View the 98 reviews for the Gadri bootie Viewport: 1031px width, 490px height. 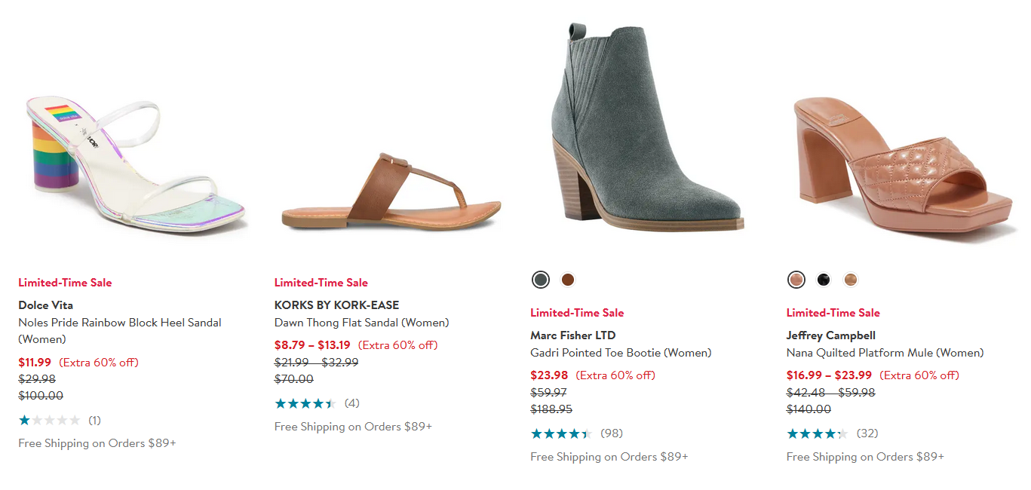[x=612, y=433]
